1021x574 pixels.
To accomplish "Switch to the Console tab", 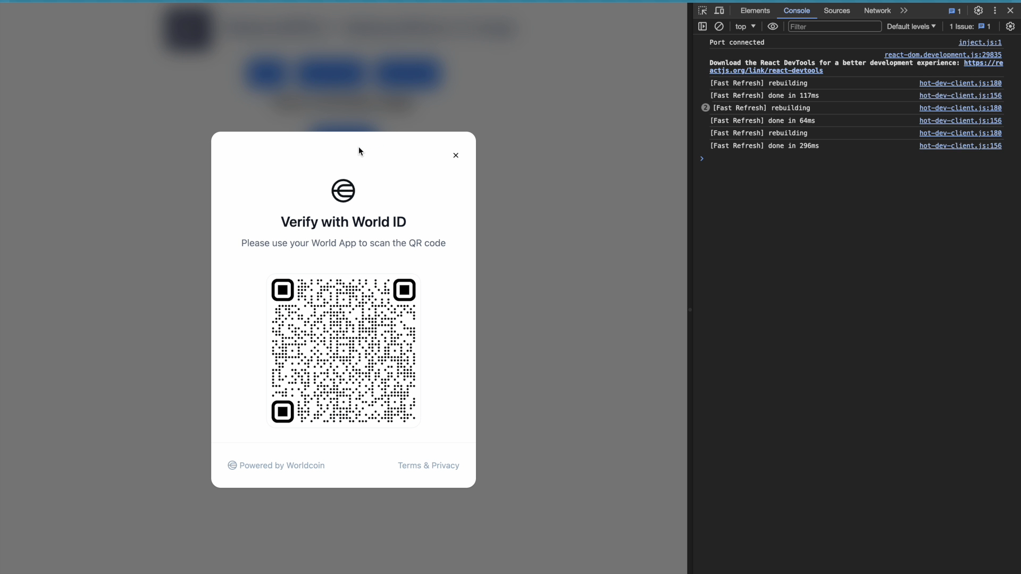I will (797, 11).
